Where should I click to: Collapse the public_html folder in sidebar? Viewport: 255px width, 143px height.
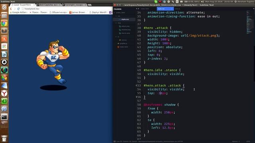(x=115, y=12)
